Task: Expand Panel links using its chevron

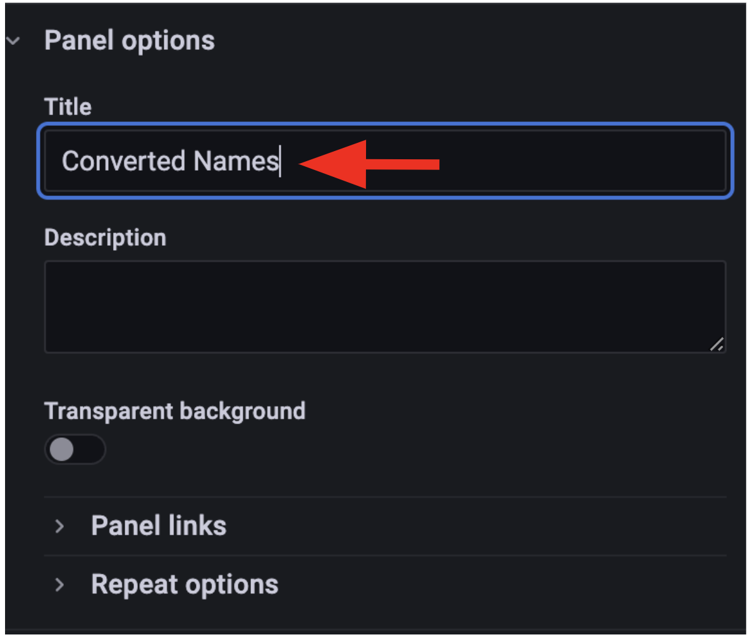Action: coord(60,526)
